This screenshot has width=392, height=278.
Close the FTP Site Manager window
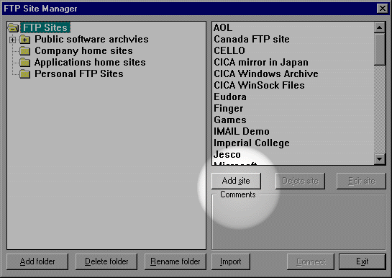[x=383, y=9]
